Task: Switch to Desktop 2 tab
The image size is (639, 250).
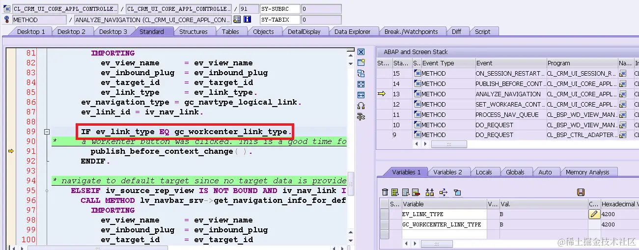Action: (x=72, y=31)
